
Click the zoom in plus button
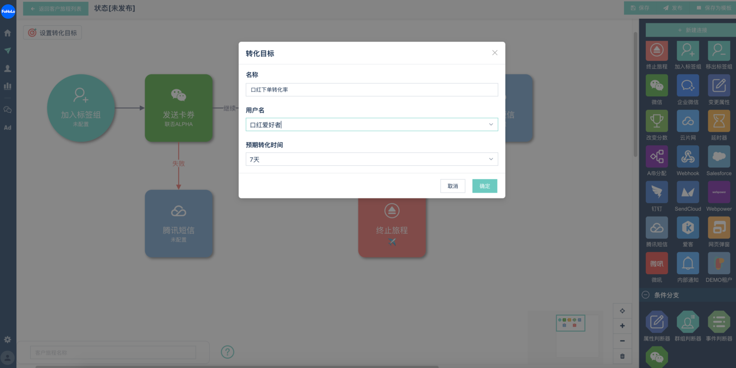click(x=622, y=326)
